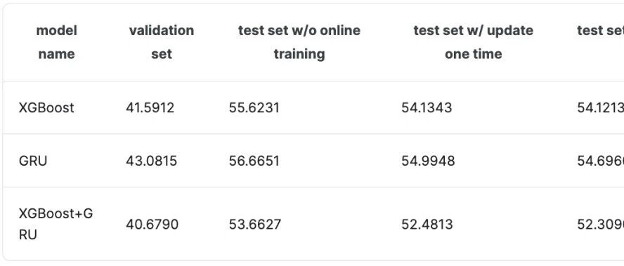This screenshot has height=266, width=624.
Task: Select the XGBoost+GRU row label
Action: [56, 225]
